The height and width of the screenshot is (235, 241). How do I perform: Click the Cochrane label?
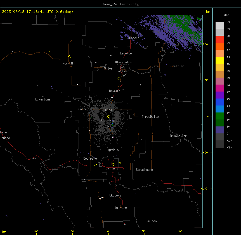click(90, 159)
